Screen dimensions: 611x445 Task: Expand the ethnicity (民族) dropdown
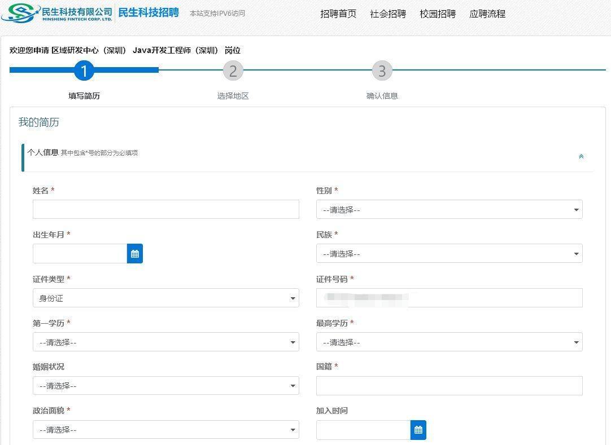pyautogui.click(x=449, y=254)
